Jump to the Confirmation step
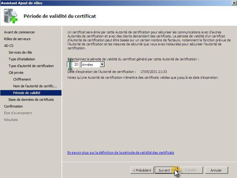The image size is (237, 178). pos(13,106)
